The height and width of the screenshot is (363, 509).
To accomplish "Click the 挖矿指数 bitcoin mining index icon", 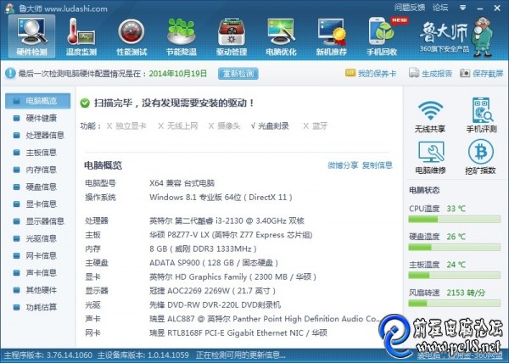I will point(479,158).
